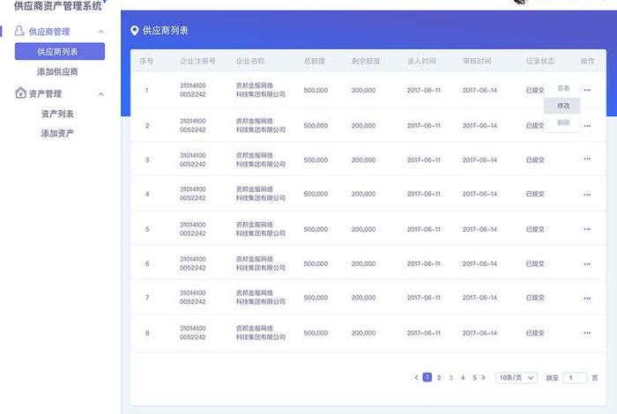Click the 剩余额度 column header

tap(366, 61)
